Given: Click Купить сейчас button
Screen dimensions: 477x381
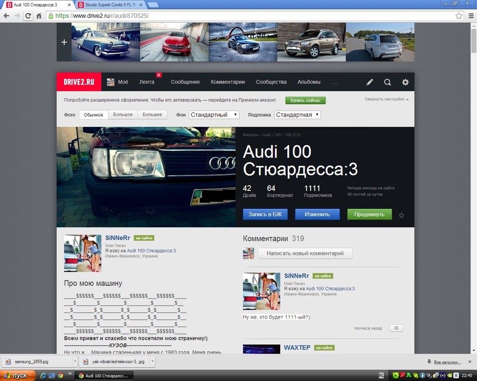Looking at the screenshot, I should (306, 100).
